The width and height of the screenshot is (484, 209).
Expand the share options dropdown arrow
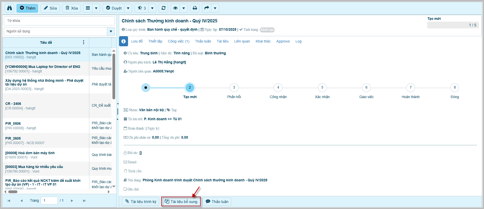[215, 8]
